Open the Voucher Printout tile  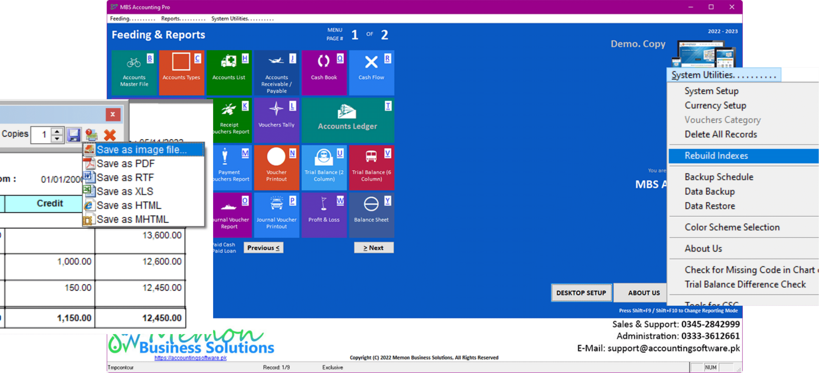[276, 168]
